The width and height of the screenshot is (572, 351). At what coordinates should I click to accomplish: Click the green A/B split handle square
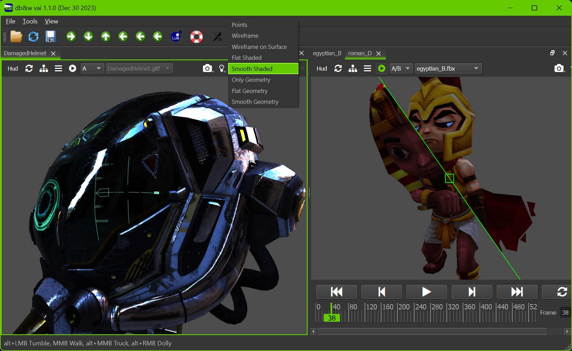(x=450, y=178)
